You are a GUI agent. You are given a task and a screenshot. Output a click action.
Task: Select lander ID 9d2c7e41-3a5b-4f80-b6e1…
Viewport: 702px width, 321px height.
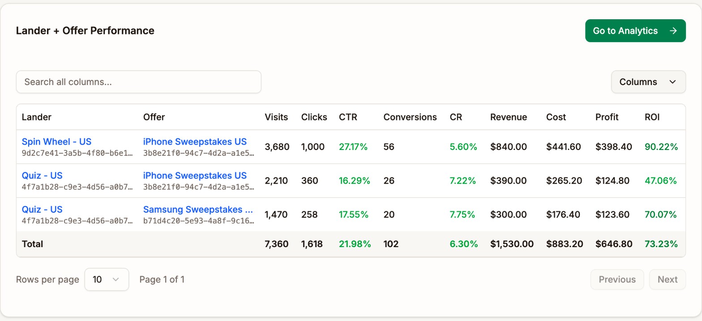pyautogui.click(x=77, y=153)
